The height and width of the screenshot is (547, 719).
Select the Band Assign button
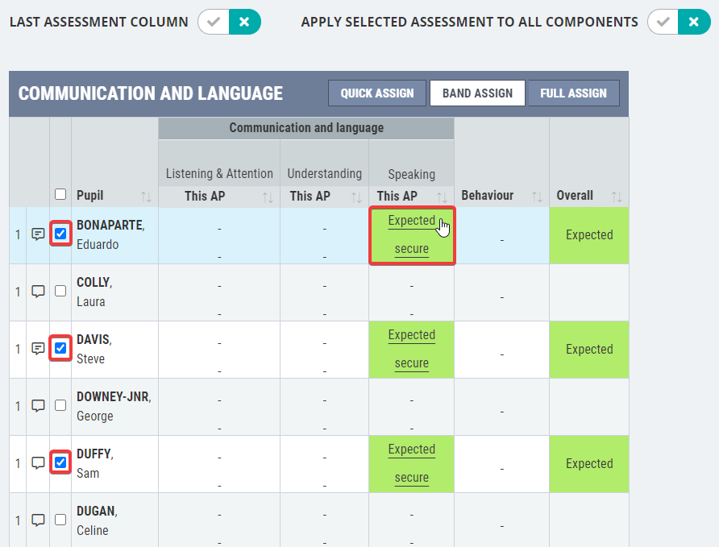(x=477, y=93)
